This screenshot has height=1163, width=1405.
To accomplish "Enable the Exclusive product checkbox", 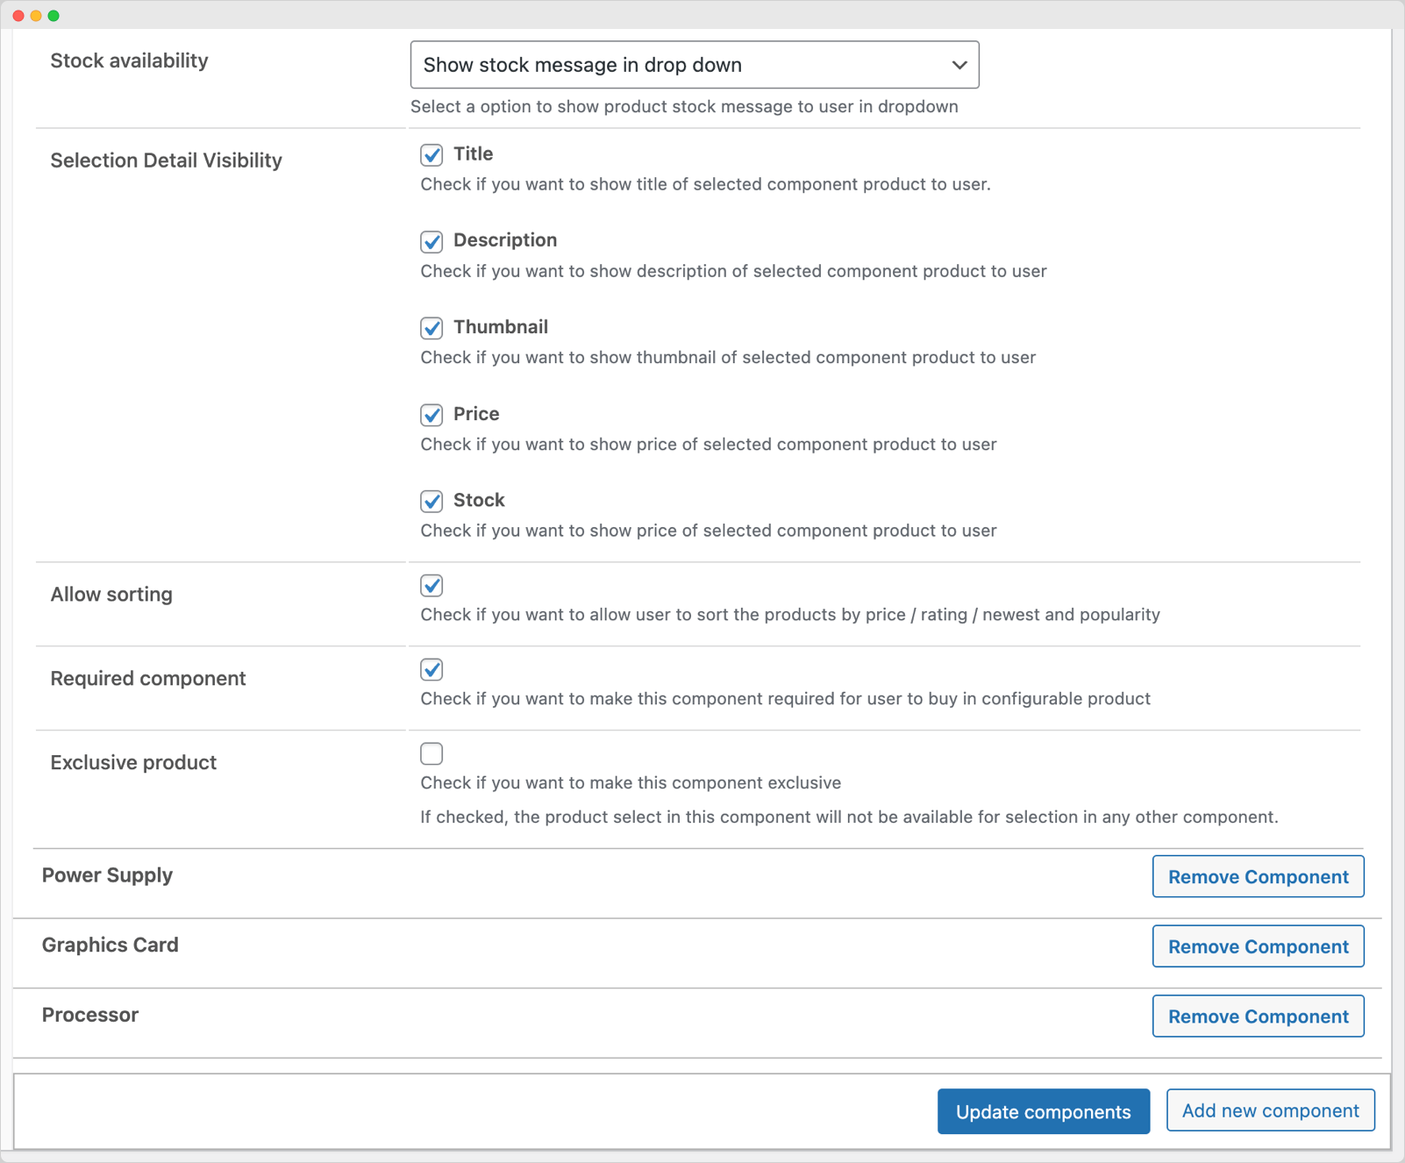I will (x=431, y=753).
